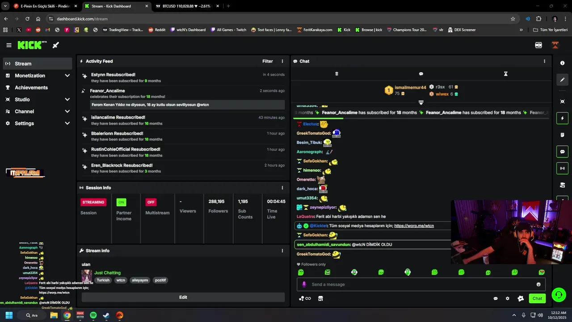The height and width of the screenshot is (322, 572).
Task: Click the hourglass icon in Chat panel
Action: tap(505, 74)
